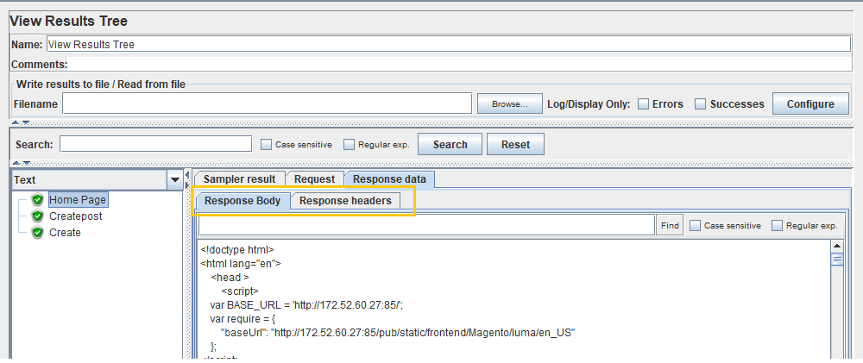Click the Browse... button

tap(510, 104)
